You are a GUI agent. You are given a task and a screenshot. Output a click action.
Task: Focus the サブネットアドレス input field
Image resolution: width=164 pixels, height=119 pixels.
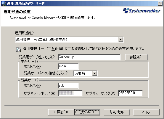pyautogui.click(x=70, y=93)
